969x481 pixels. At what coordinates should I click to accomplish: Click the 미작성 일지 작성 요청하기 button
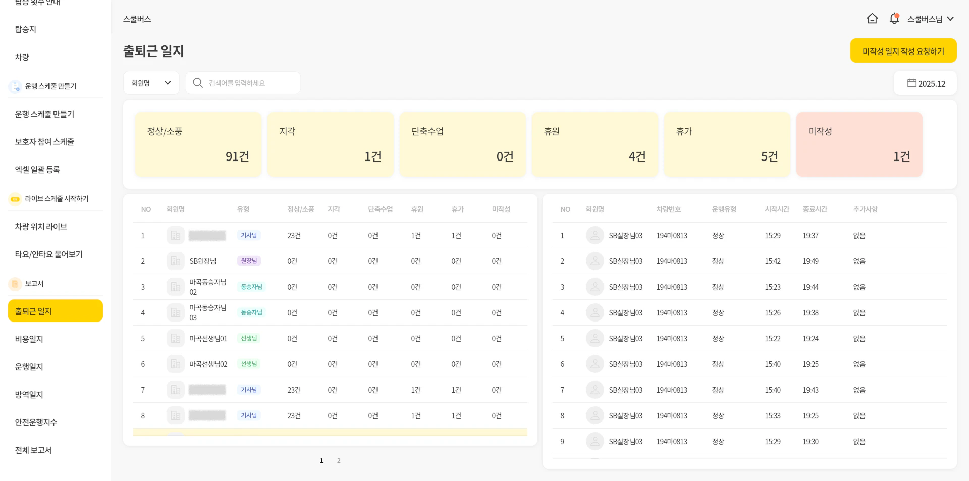pyautogui.click(x=903, y=51)
